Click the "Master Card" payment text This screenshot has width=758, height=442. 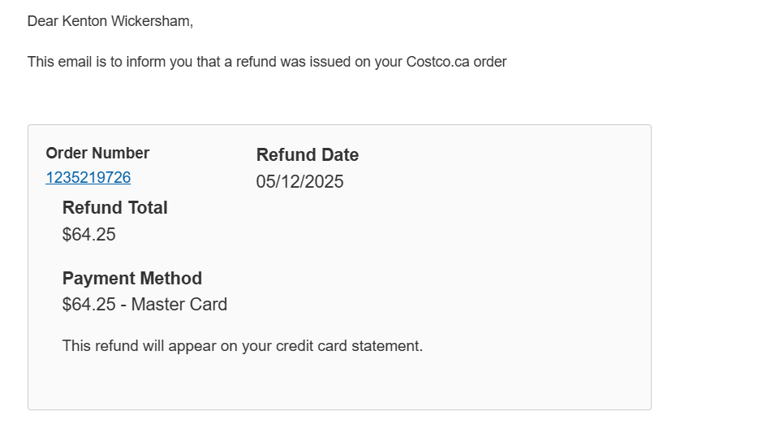click(179, 305)
